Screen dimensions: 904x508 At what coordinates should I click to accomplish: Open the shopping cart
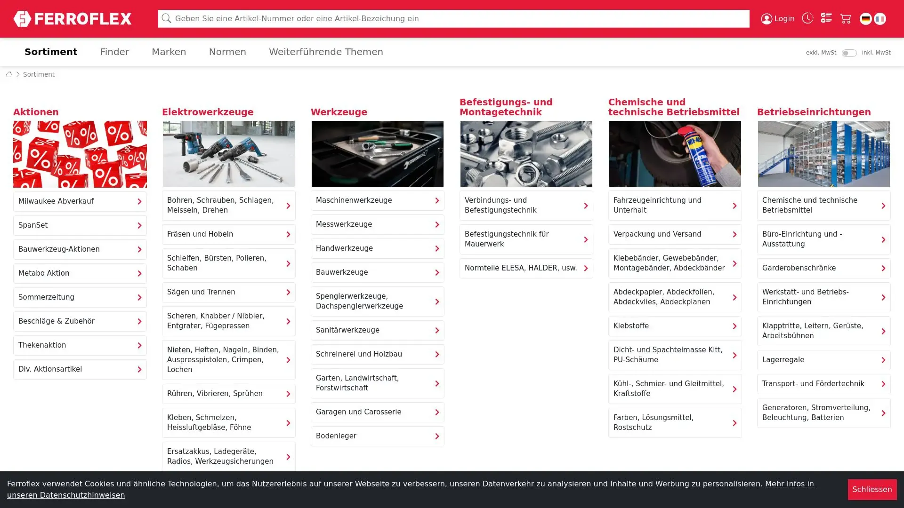coord(846,19)
